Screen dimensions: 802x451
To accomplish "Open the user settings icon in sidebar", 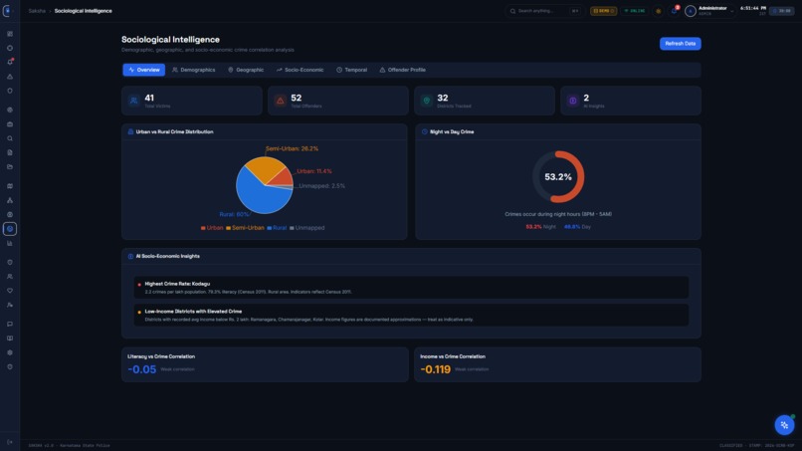I will [x=10, y=305].
